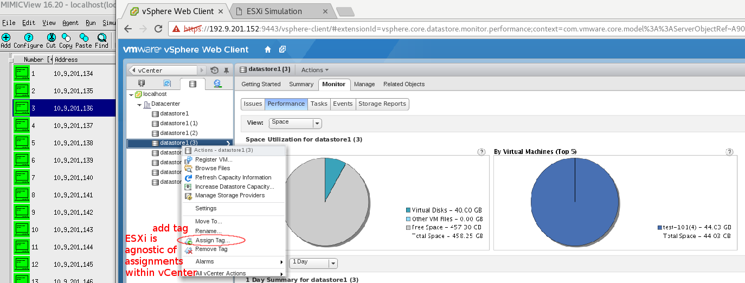Click the Configure icon in MIMICView toolbar
745x283 pixels.
(x=28, y=37)
